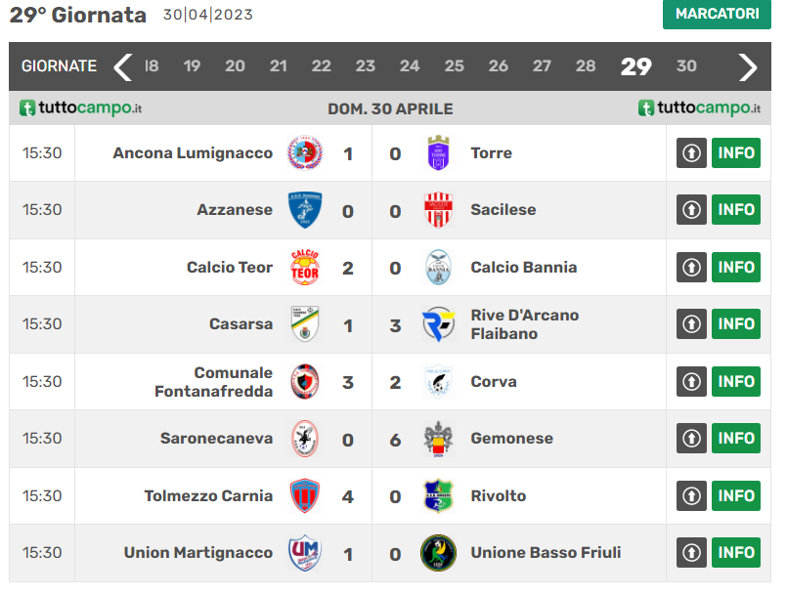Image resolution: width=787 pixels, height=595 pixels.
Task: Open the Marcatori scorers button
Action: click(717, 14)
